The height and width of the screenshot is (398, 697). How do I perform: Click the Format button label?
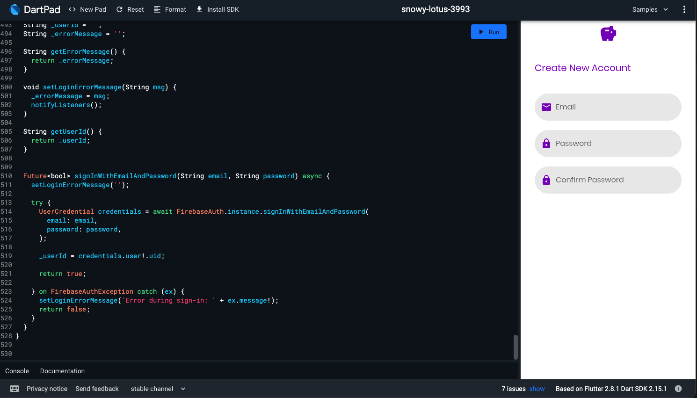(x=175, y=9)
